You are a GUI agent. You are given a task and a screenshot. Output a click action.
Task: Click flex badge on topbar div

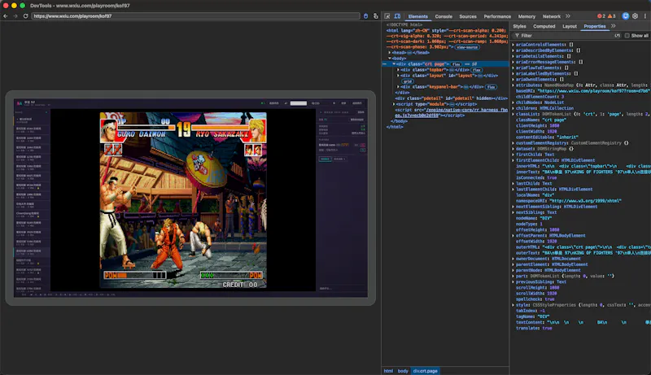(477, 70)
